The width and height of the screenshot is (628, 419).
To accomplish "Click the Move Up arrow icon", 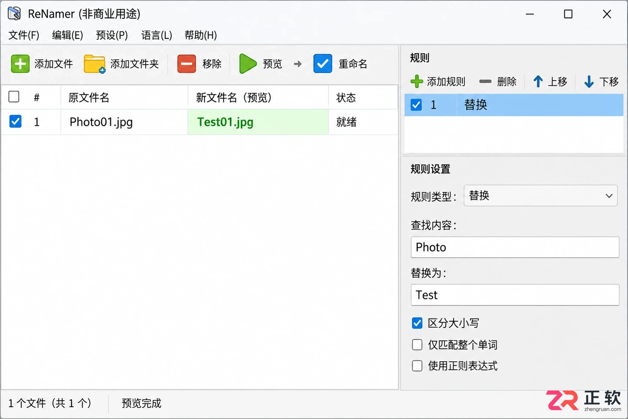I will click(x=538, y=81).
